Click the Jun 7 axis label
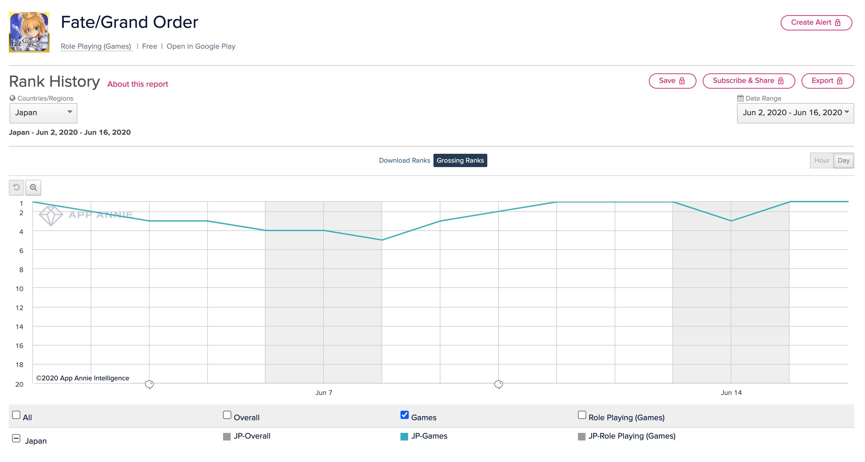This screenshot has width=865, height=462. (x=324, y=393)
